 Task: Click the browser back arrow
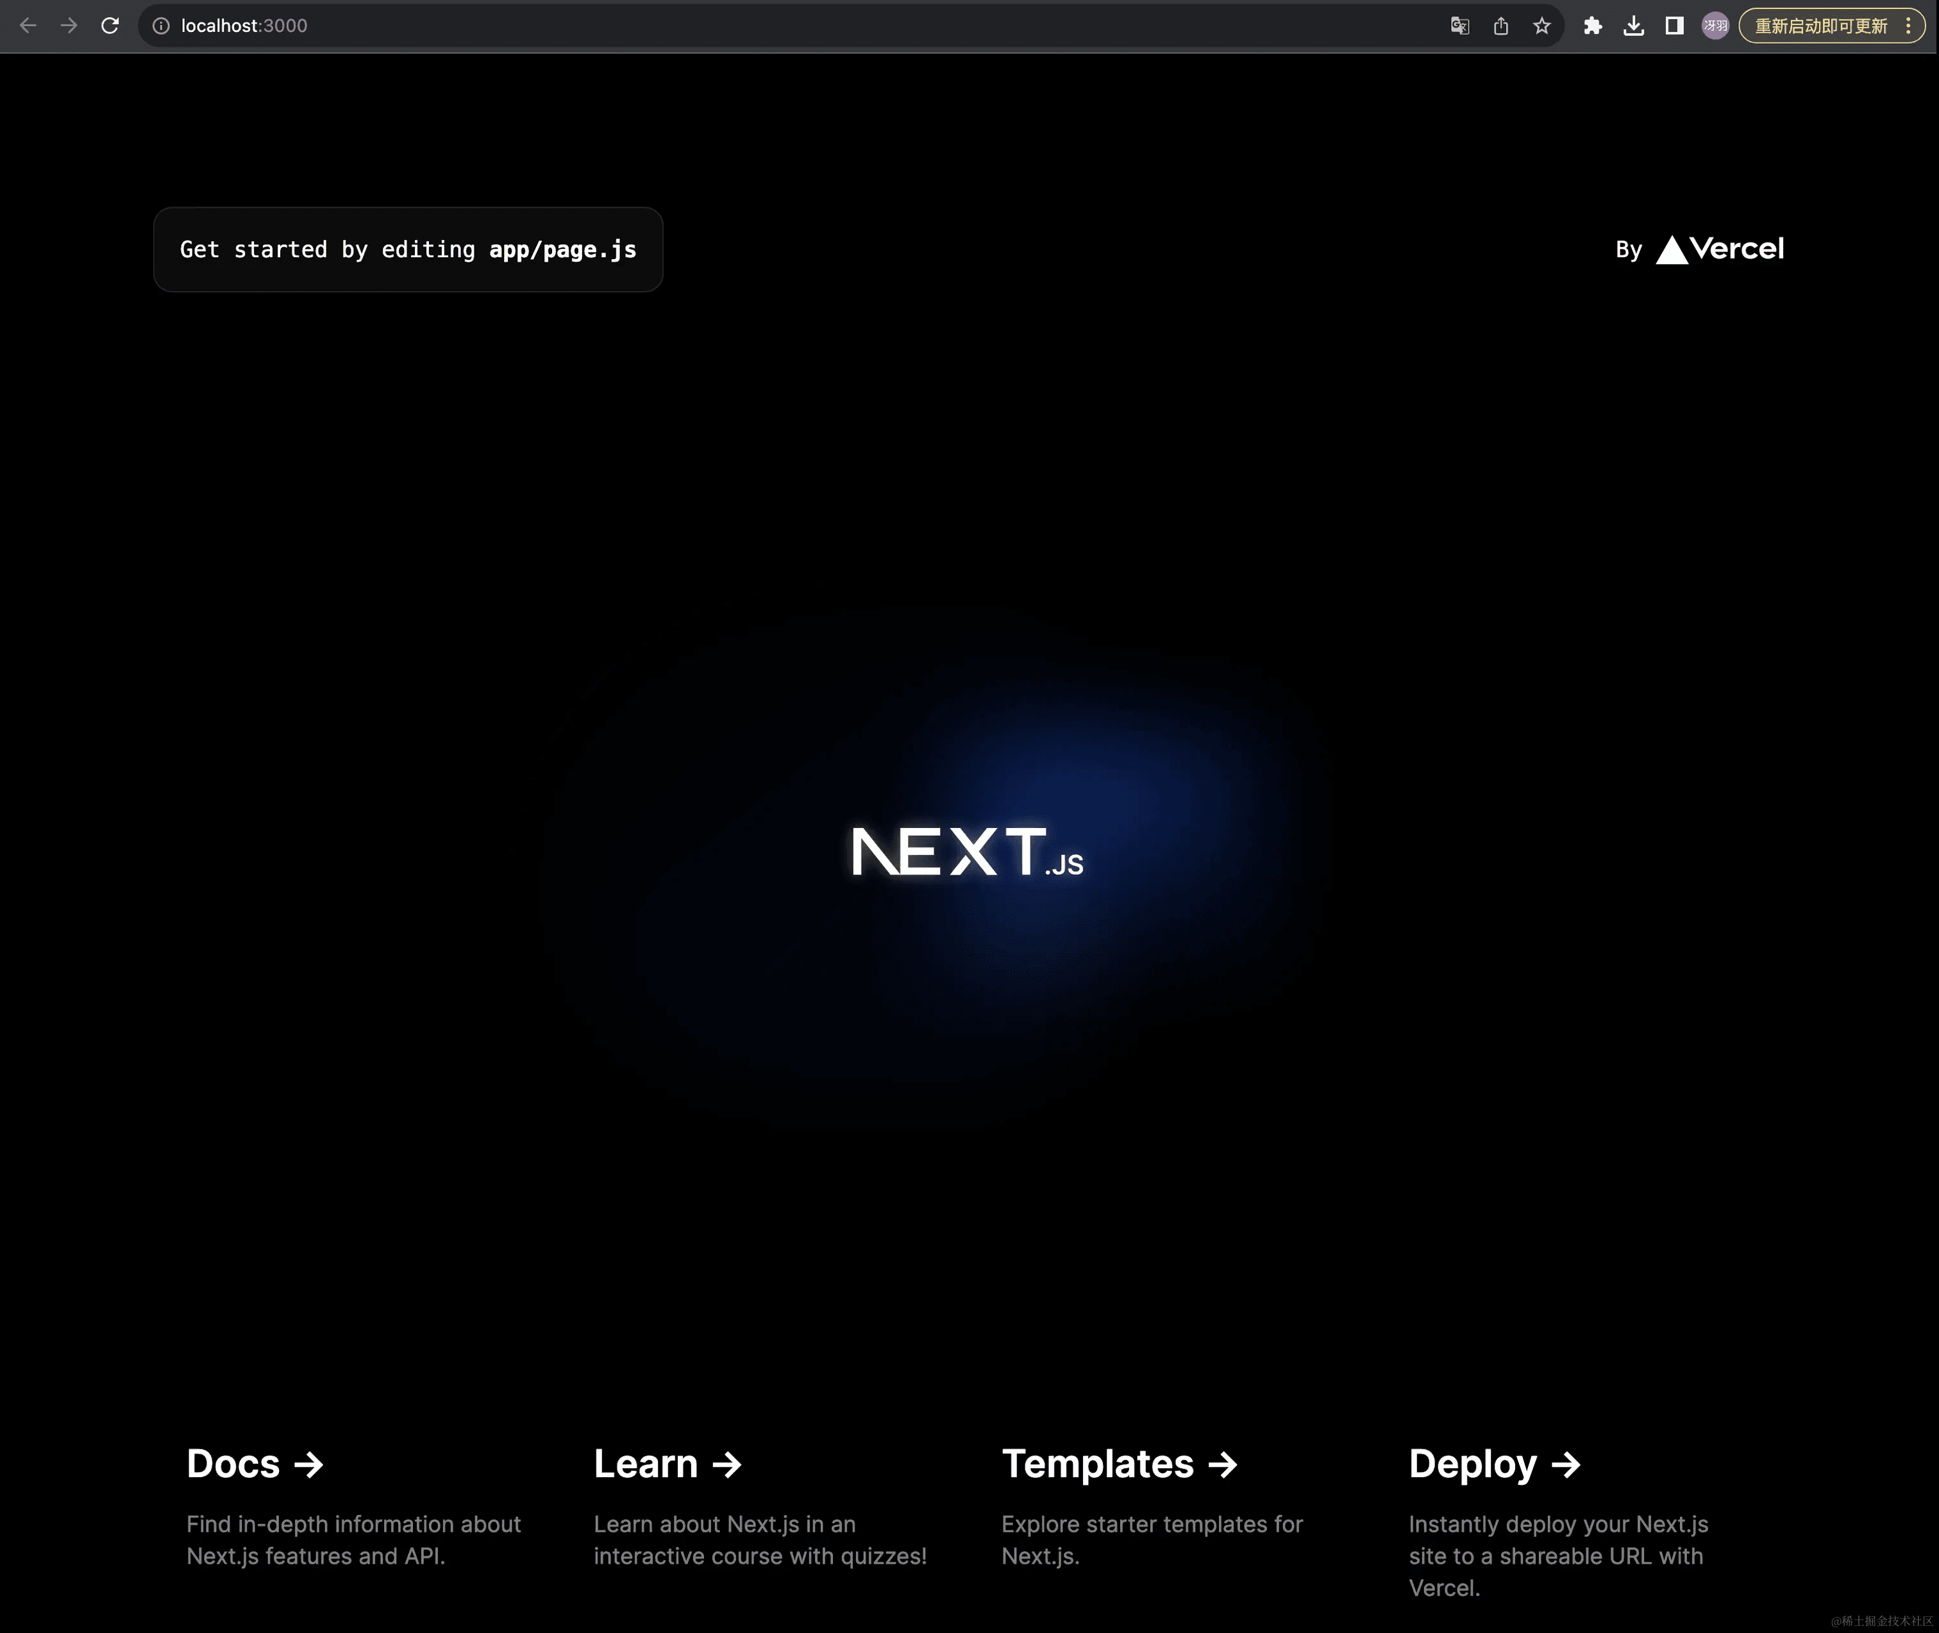[x=28, y=26]
